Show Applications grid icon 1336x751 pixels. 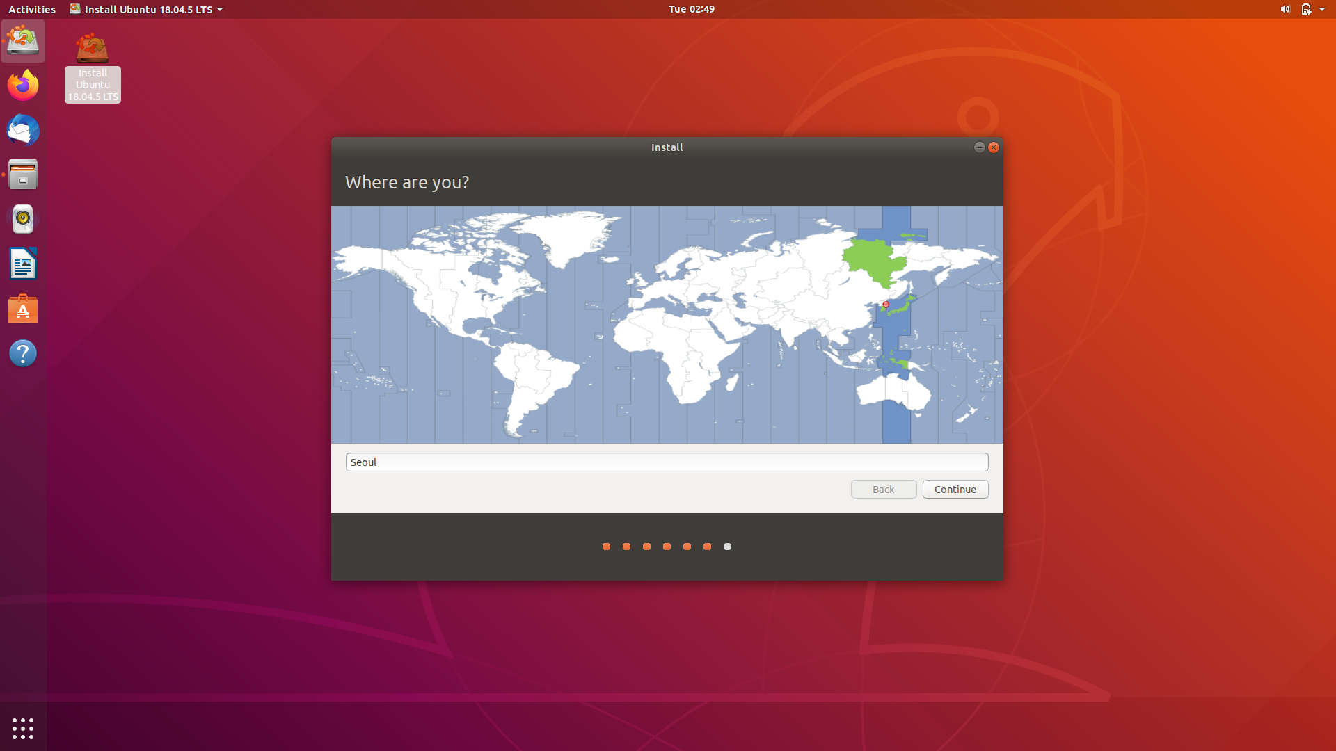(23, 728)
